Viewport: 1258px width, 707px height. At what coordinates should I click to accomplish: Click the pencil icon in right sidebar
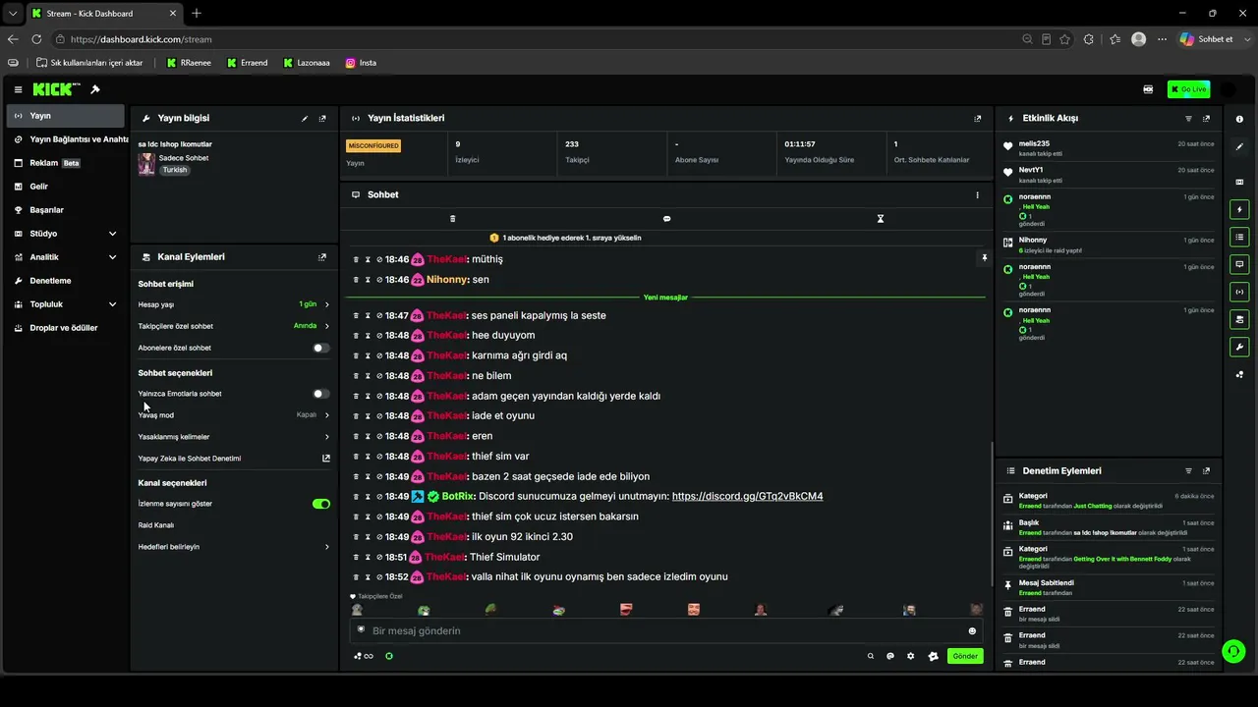(1239, 146)
